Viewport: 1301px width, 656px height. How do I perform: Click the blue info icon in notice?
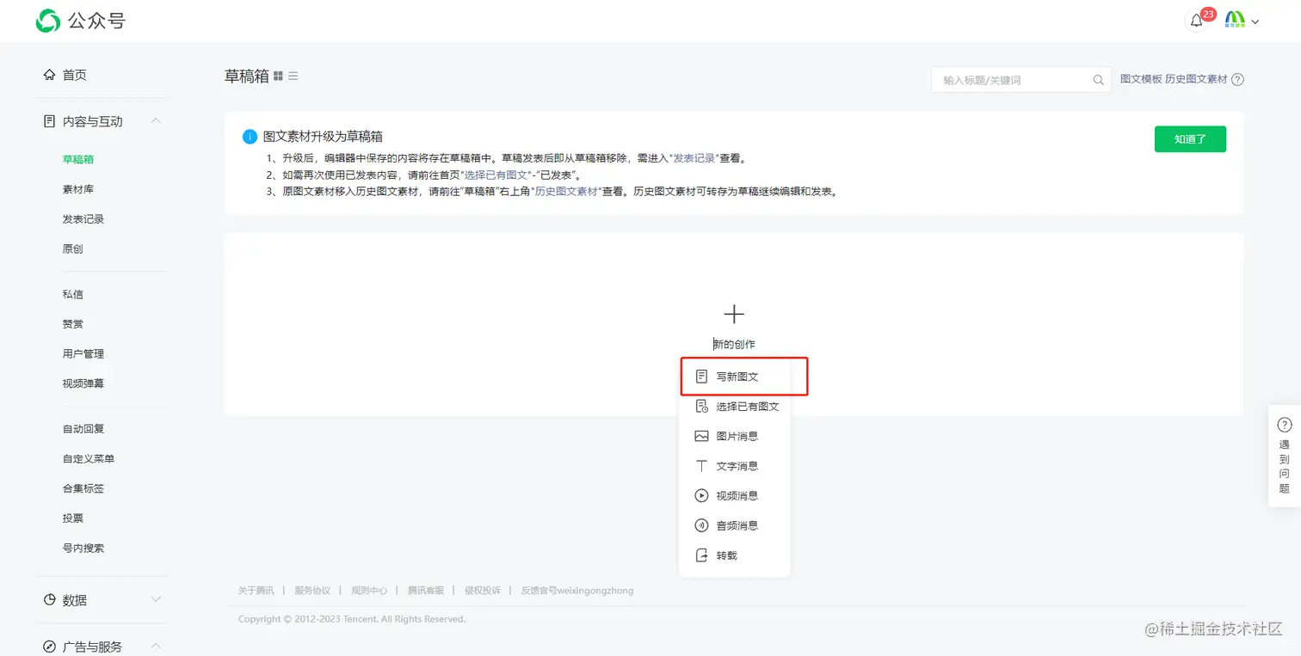(250, 137)
